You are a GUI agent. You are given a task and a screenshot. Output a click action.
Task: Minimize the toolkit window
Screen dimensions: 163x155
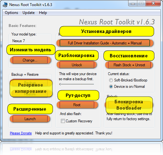click(133, 3)
